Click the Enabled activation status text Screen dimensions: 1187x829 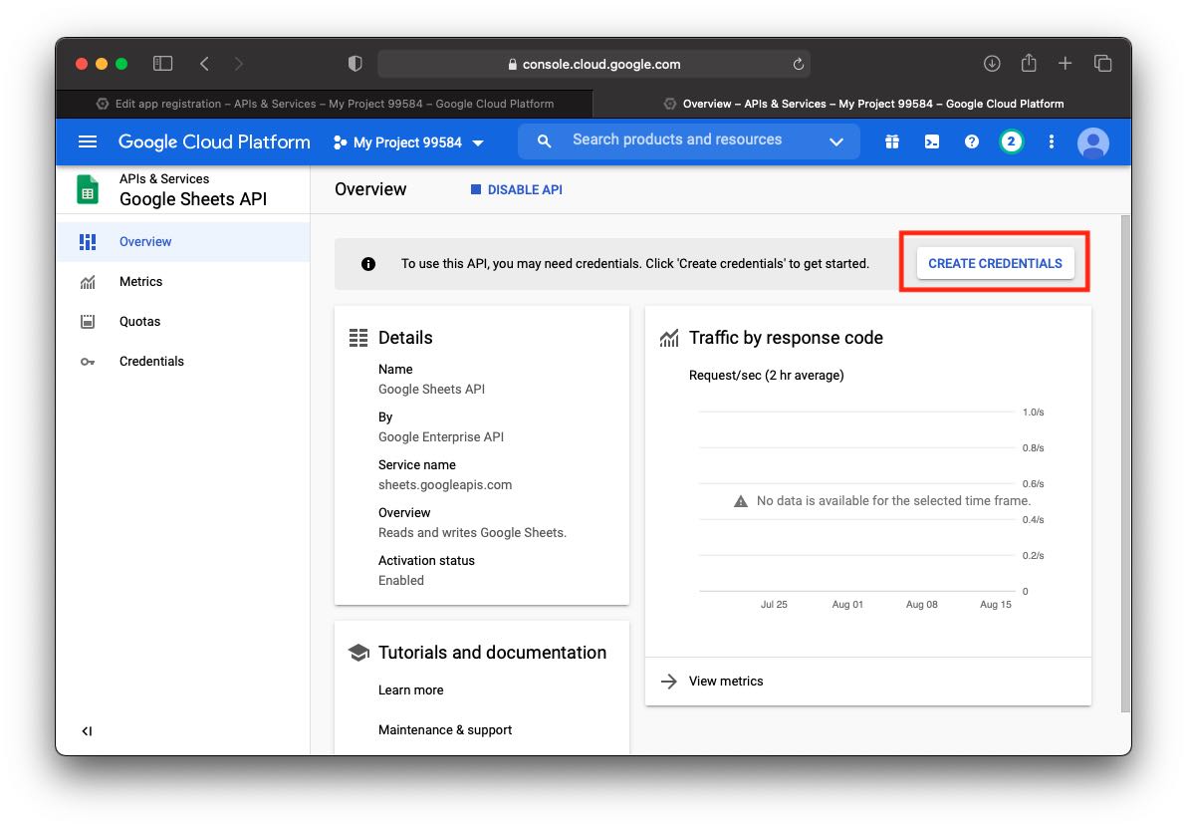(x=401, y=581)
